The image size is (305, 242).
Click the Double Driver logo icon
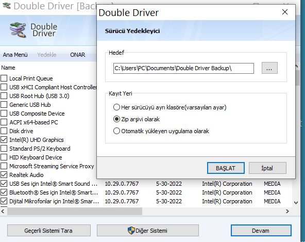18,30
